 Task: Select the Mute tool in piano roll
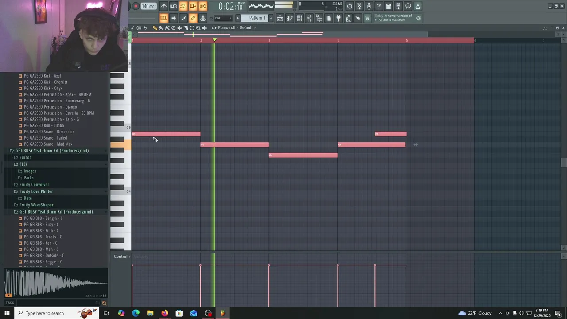coord(180,27)
